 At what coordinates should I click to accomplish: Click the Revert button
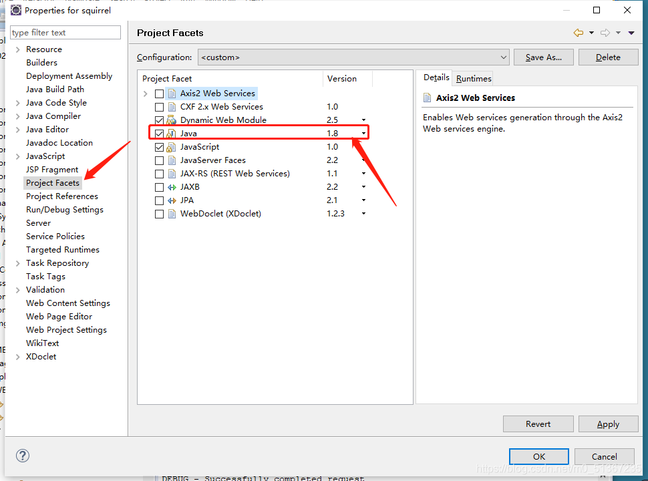coord(538,424)
